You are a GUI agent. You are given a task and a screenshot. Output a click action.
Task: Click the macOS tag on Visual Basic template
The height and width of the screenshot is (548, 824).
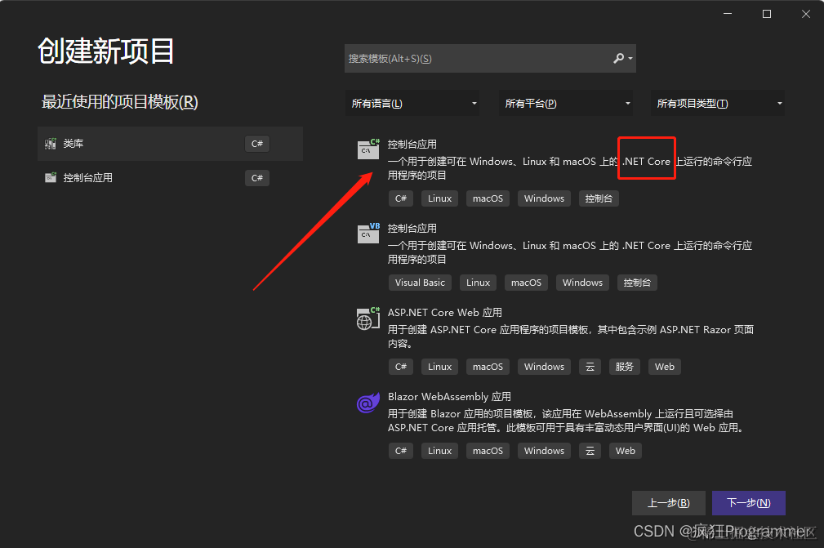tap(526, 282)
